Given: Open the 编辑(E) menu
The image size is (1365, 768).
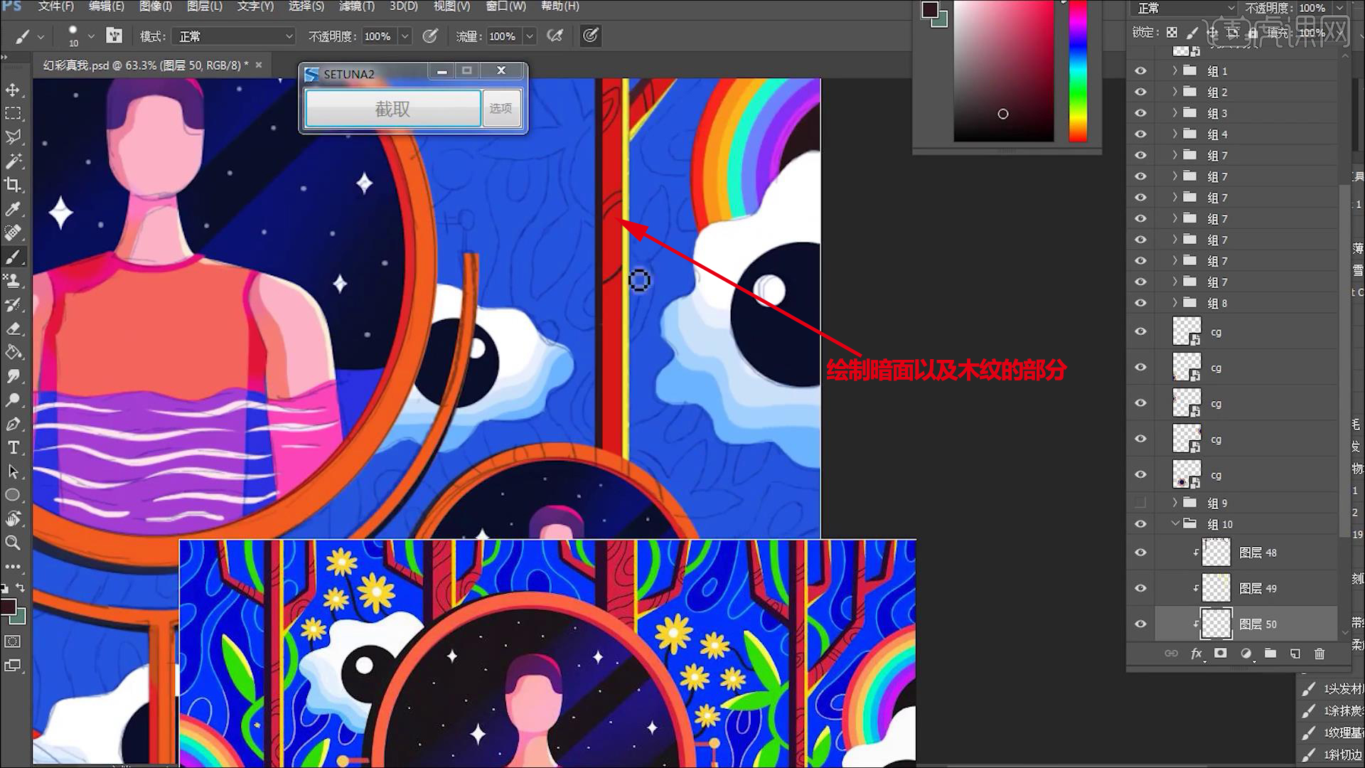Looking at the screenshot, I should 107,6.
